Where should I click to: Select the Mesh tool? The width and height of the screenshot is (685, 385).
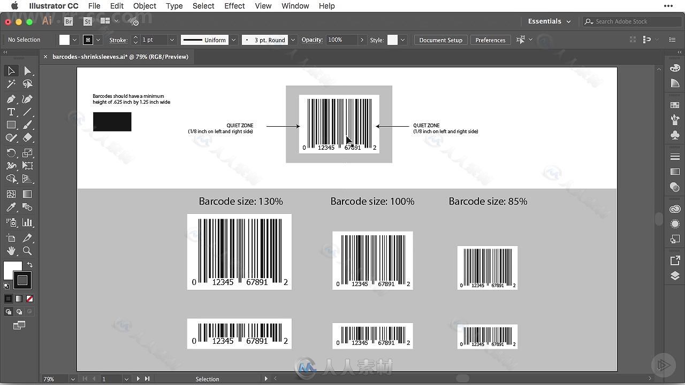pyautogui.click(x=11, y=194)
